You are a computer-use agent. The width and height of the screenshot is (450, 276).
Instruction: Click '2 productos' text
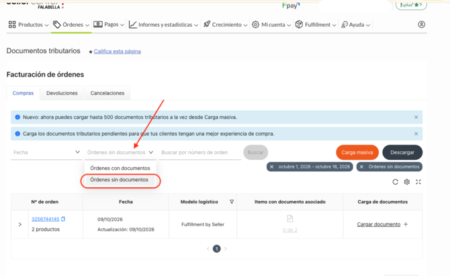click(46, 230)
